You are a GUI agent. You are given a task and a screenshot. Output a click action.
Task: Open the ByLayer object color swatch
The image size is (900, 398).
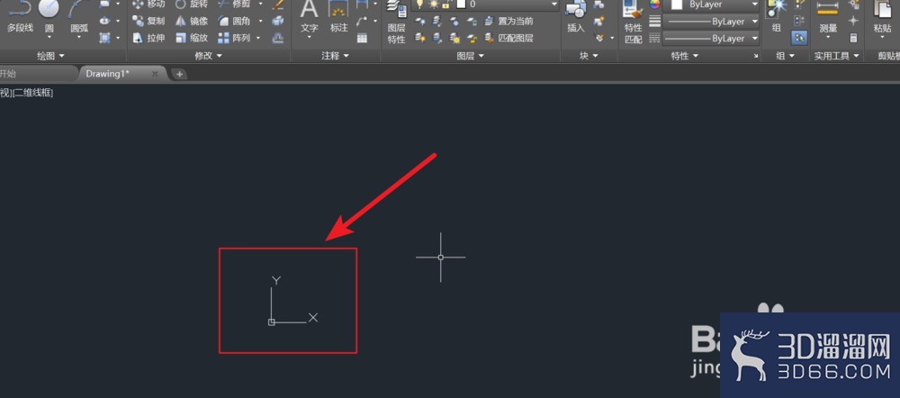pyautogui.click(x=711, y=5)
